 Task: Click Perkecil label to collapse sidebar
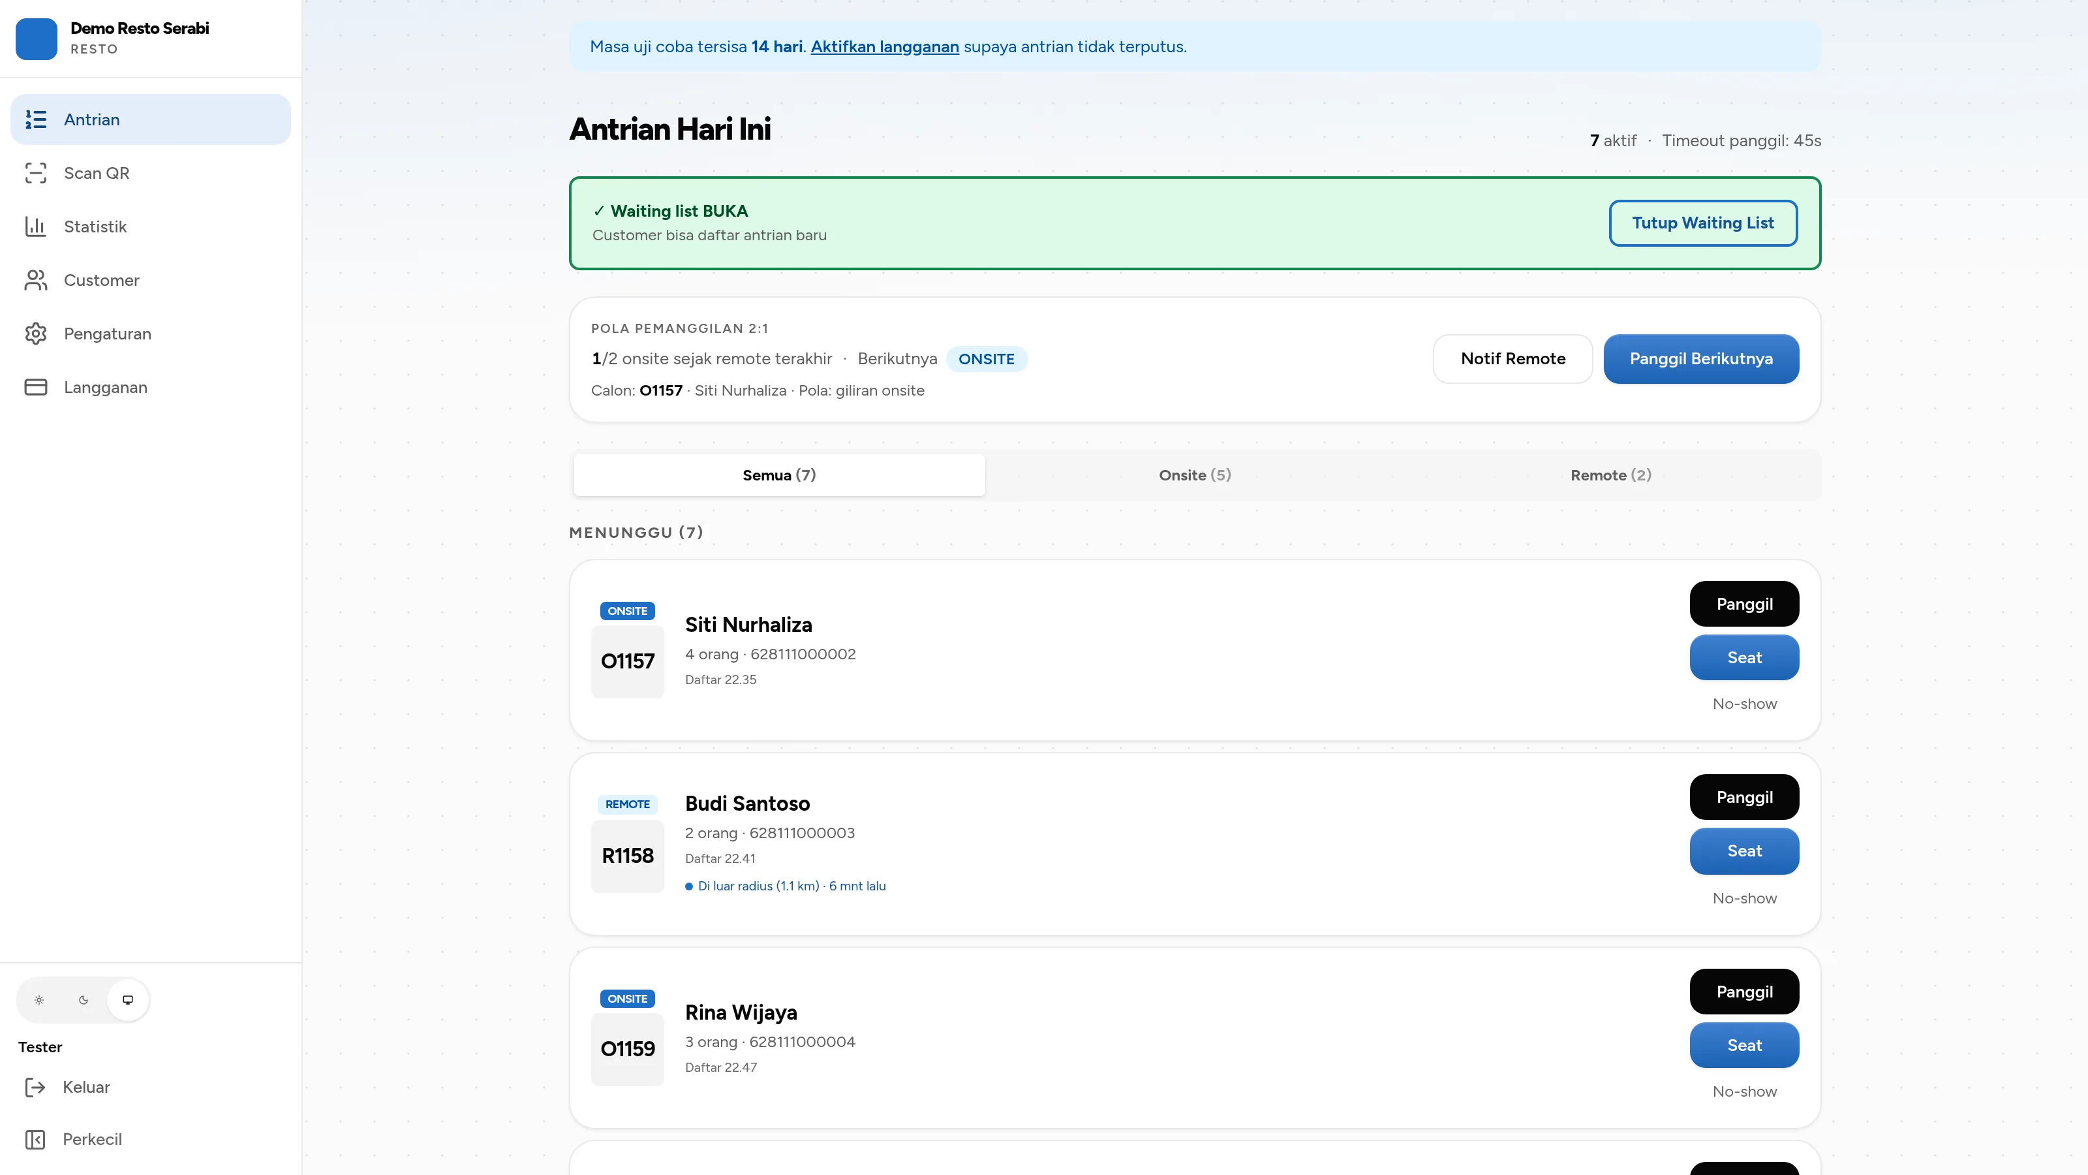tap(93, 1139)
